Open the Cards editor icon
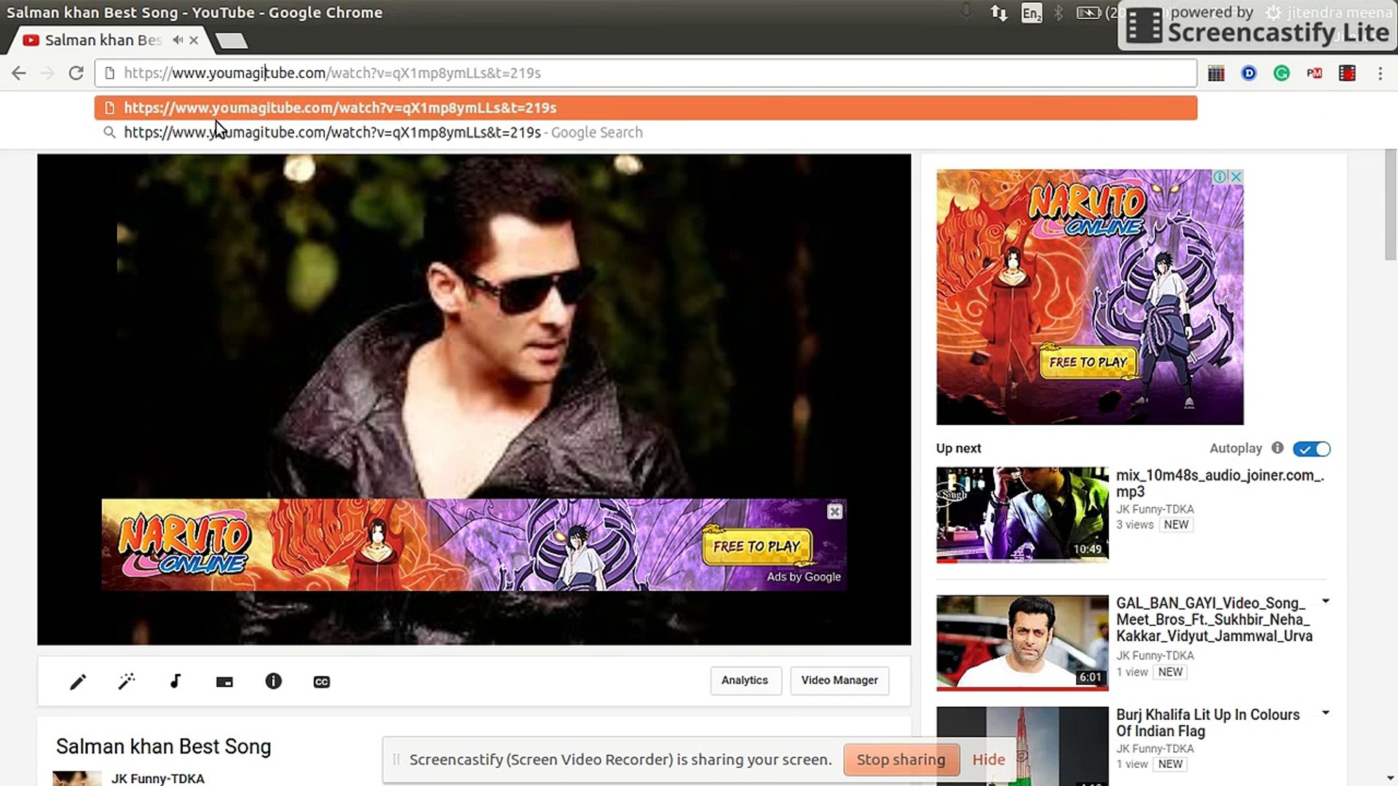The width and height of the screenshot is (1398, 786). [x=224, y=681]
